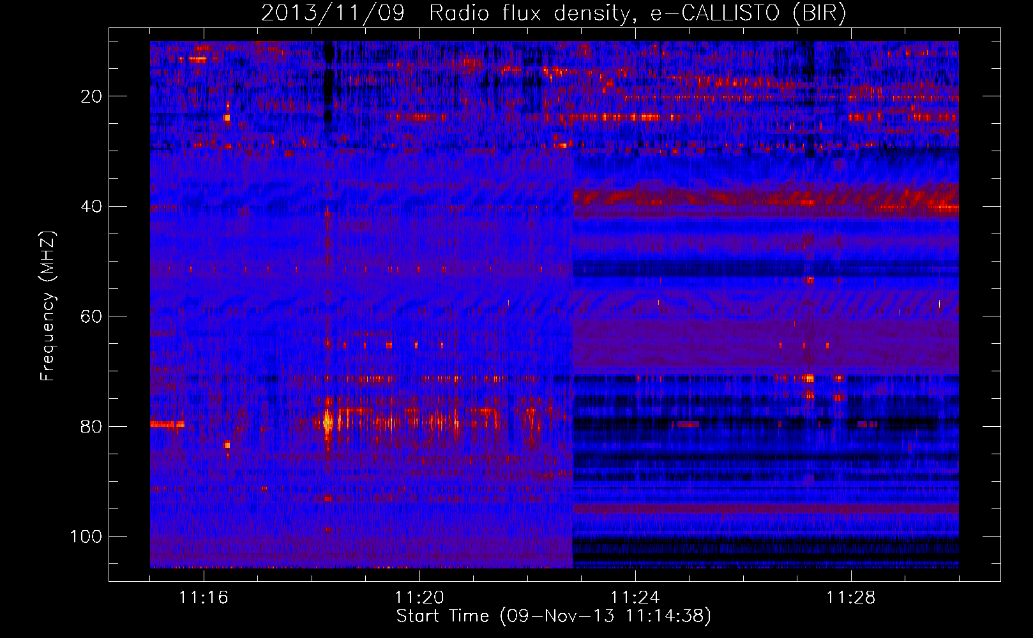The image size is (1033, 638).
Task: Click the 11:28 time tick label
Action: point(851,598)
